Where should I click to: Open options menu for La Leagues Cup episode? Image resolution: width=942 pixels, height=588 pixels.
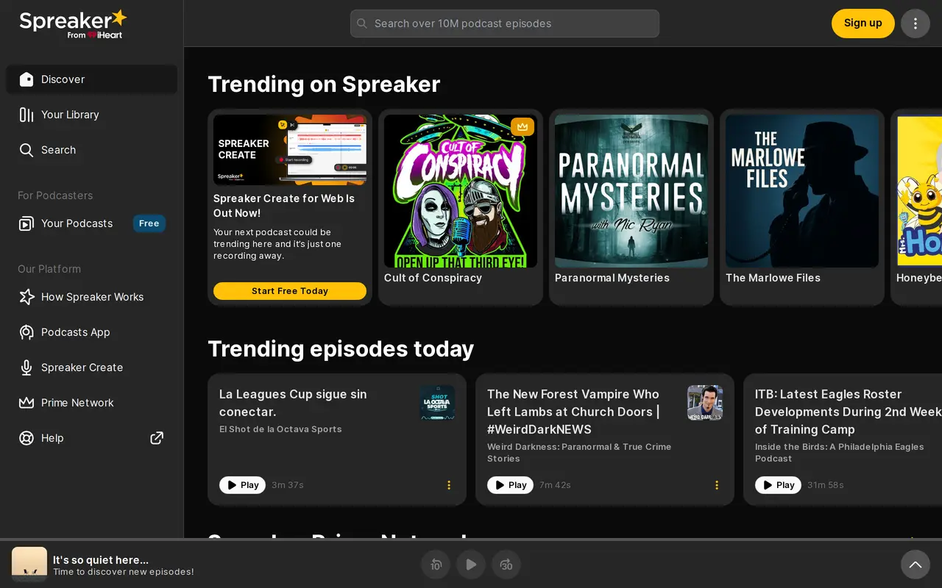[449, 485]
